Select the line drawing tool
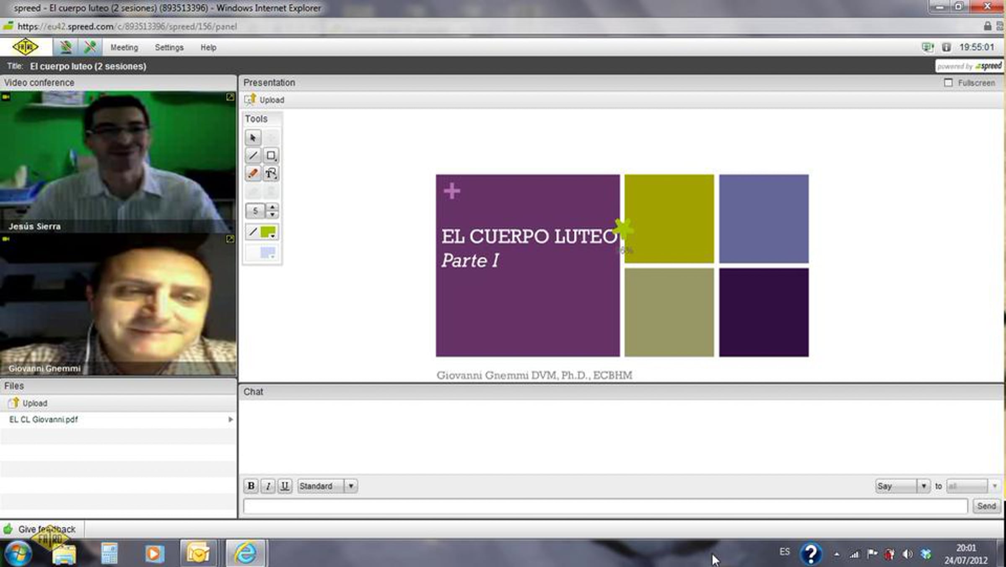The height and width of the screenshot is (567, 1006). pyautogui.click(x=253, y=155)
